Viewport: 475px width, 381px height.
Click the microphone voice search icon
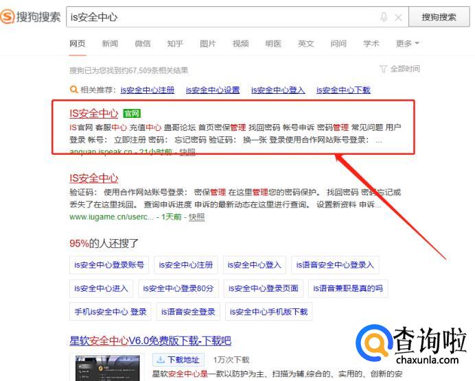384,17
